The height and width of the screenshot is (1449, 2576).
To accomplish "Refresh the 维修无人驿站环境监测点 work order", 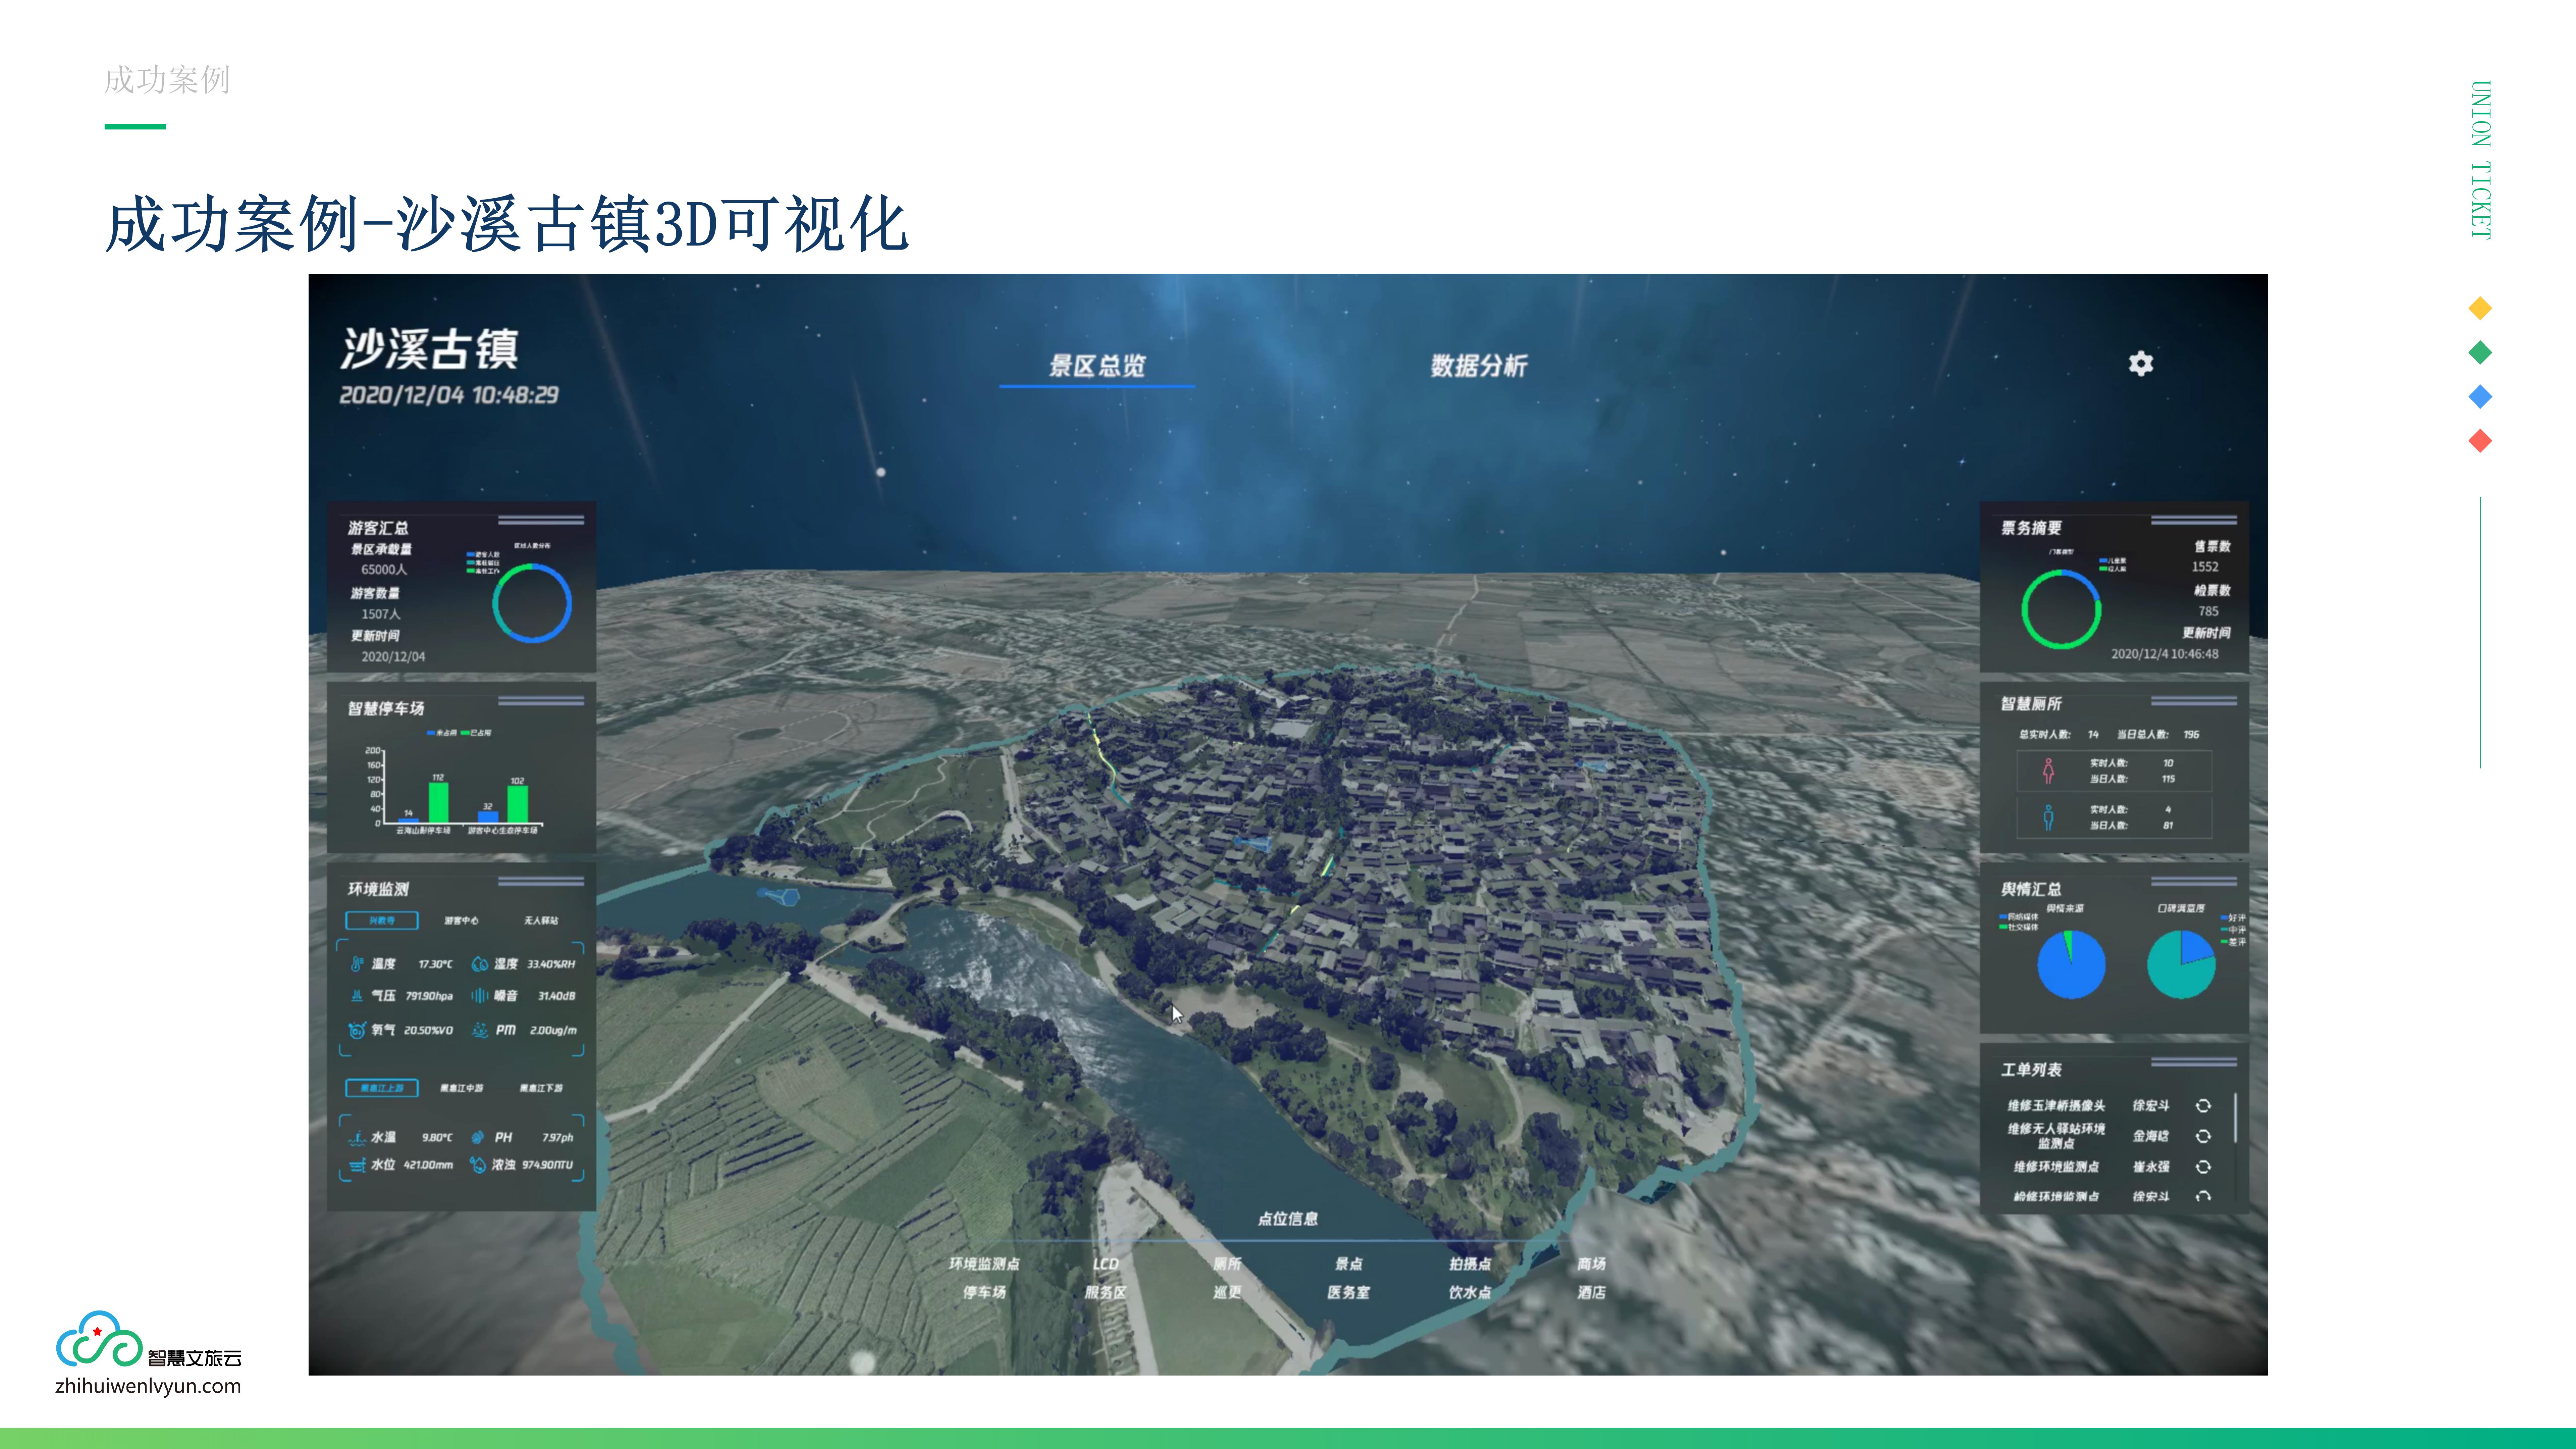I will point(2203,1136).
